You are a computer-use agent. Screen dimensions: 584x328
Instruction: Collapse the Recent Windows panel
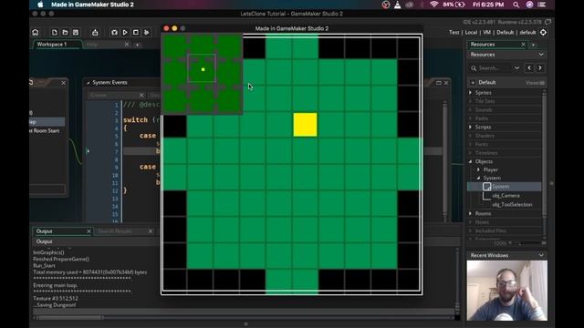point(541,255)
